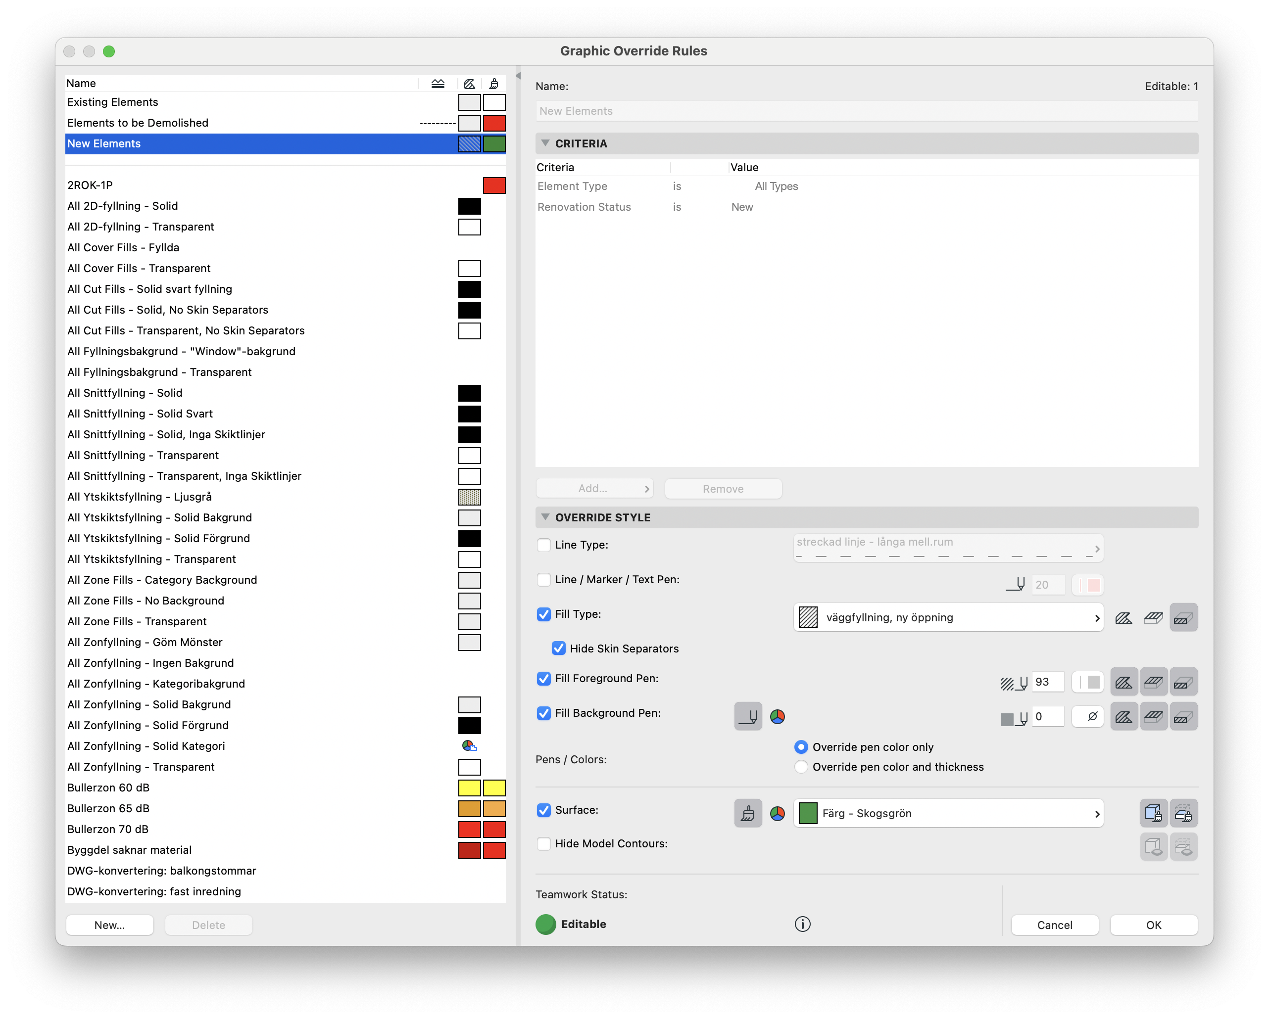Uncheck Hide Skin Separators
The image size is (1269, 1019).
559,648
